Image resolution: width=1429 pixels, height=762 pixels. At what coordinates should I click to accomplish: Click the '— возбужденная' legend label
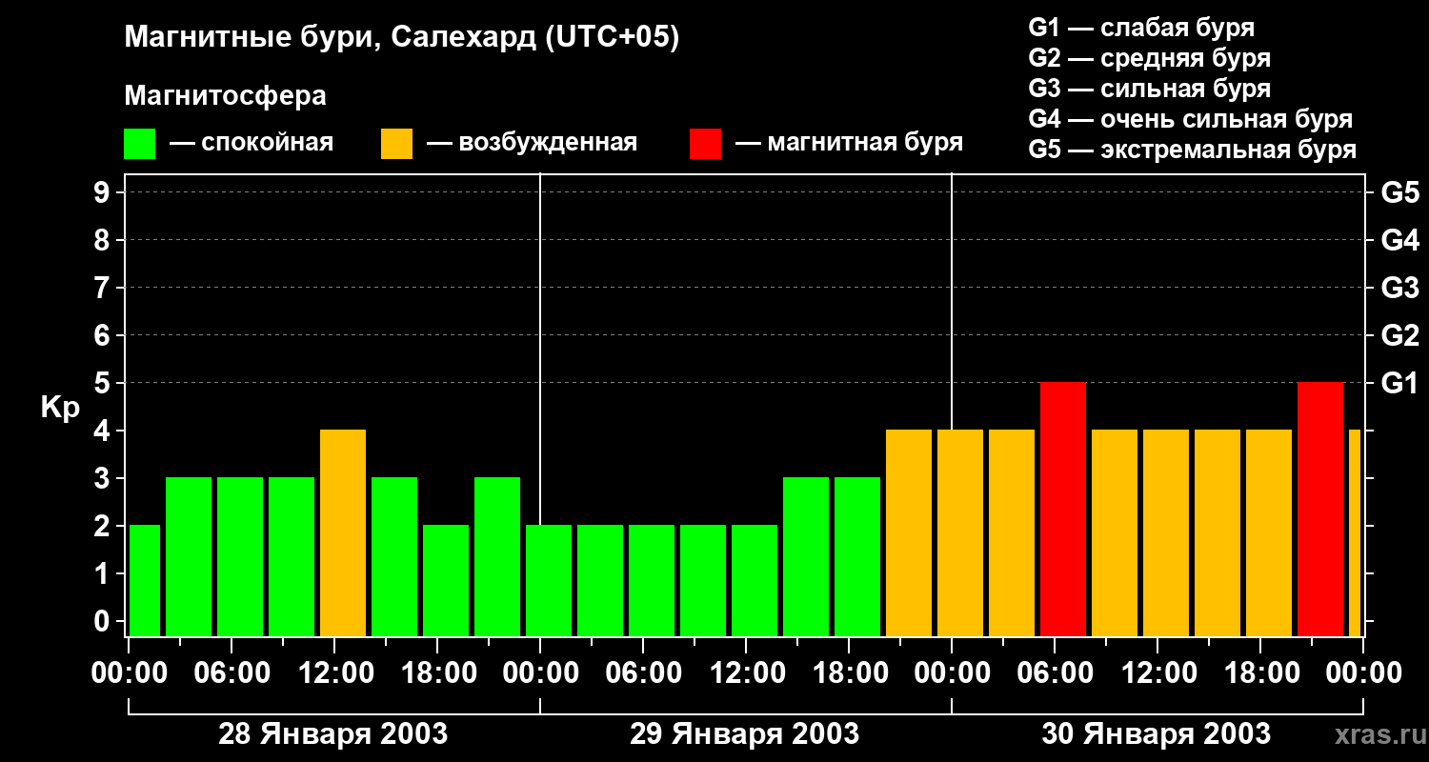click(532, 143)
